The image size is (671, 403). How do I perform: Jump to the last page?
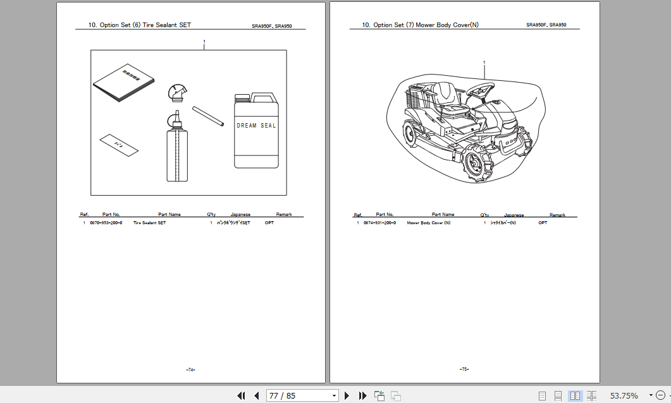(x=362, y=395)
